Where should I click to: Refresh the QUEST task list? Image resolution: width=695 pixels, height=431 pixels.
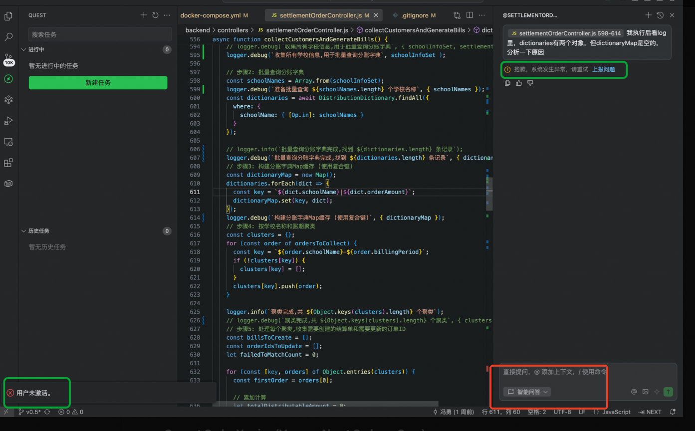point(155,15)
